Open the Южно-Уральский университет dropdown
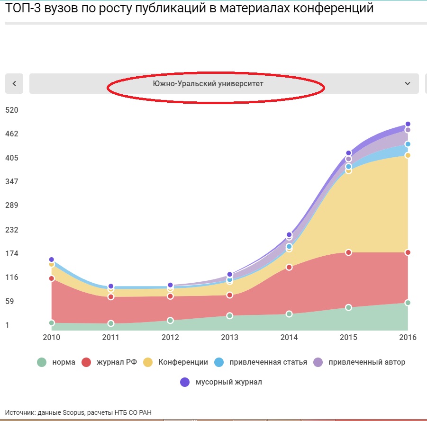The image size is (427, 421). pyautogui.click(x=208, y=84)
